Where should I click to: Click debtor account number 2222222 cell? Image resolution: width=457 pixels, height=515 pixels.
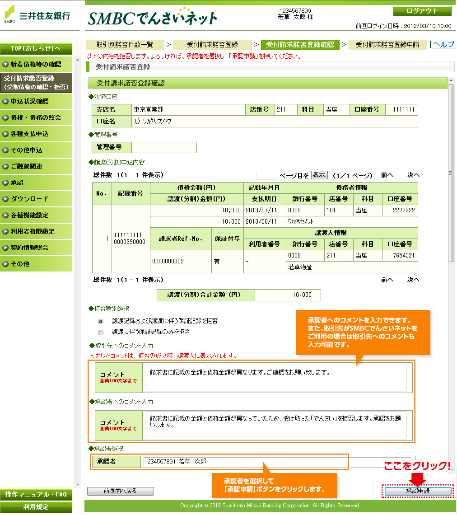400,211
